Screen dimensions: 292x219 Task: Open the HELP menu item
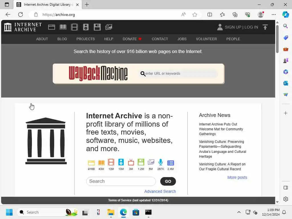point(109,39)
